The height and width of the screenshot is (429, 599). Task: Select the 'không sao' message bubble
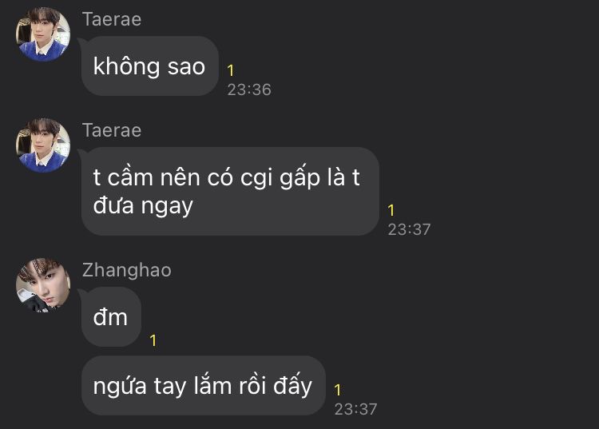[x=150, y=66]
